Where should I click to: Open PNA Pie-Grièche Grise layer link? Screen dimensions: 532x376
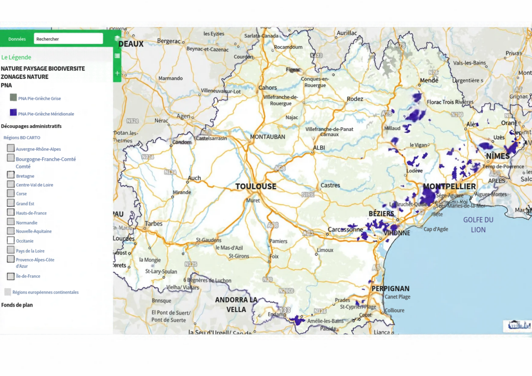39,98
